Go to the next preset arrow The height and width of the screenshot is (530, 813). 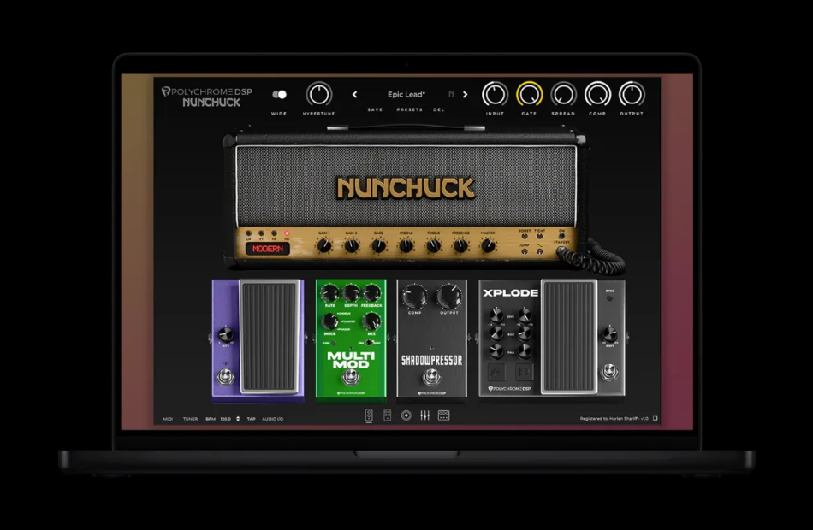click(x=465, y=94)
